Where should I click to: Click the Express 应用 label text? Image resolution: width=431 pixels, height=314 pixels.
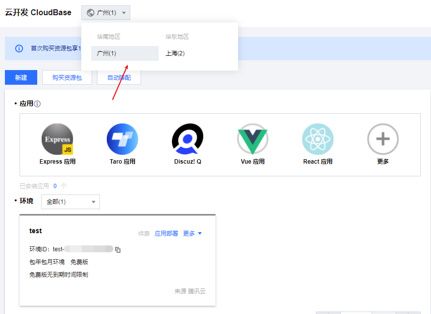[57, 161]
